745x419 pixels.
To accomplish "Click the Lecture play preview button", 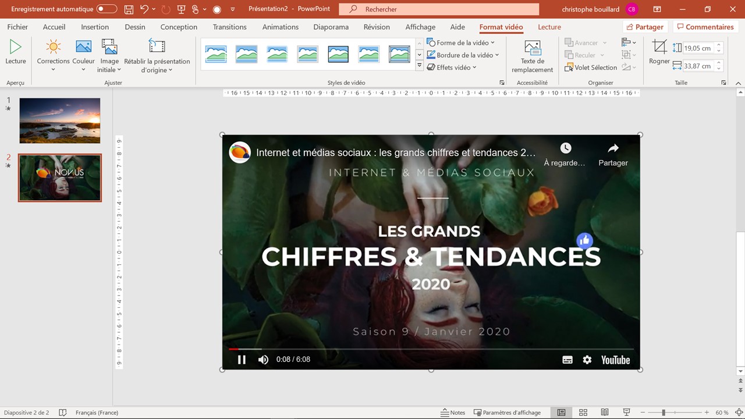I will (x=16, y=52).
